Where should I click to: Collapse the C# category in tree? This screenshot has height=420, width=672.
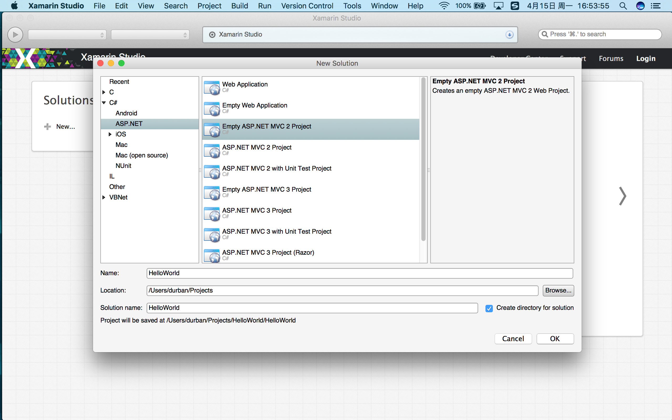(104, 103)
